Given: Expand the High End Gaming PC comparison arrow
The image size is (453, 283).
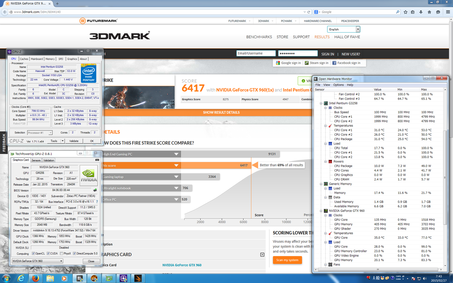Looking at the screenshot, I should click(x=176, y=154).
